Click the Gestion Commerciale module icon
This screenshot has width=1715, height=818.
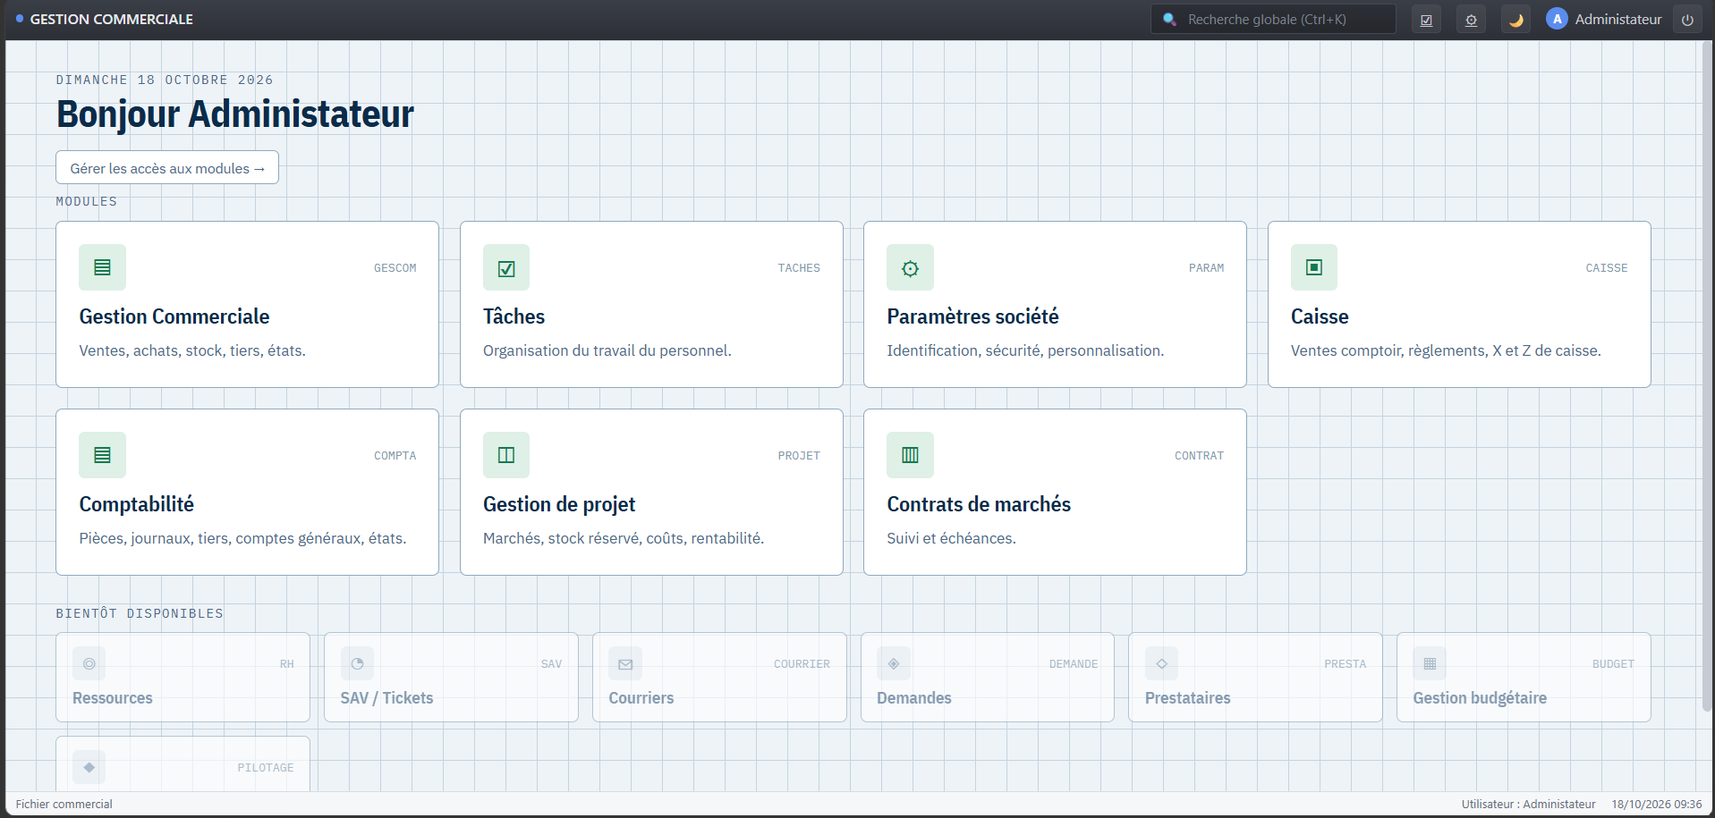tap(102, 267)
